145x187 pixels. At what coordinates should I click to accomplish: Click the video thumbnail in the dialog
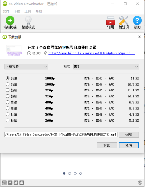tap(14, 51)
